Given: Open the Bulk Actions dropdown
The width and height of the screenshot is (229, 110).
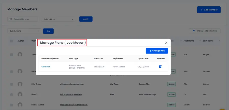Looking at the screenshot, I should [24, 31].
